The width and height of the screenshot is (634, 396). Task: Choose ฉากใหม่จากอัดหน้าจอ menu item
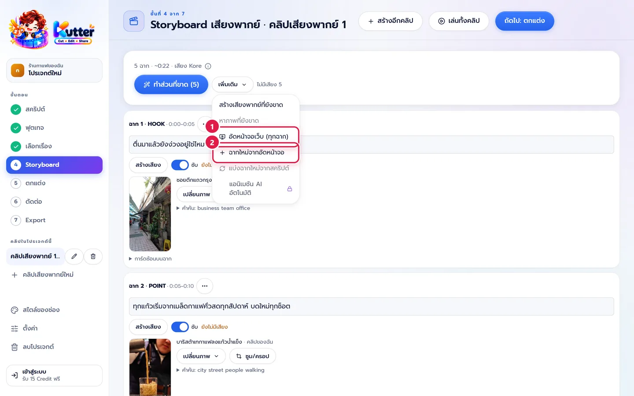pos(256,152)
